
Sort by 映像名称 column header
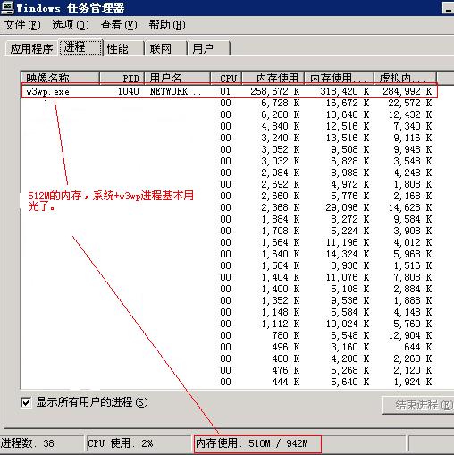tap(60, 78)
